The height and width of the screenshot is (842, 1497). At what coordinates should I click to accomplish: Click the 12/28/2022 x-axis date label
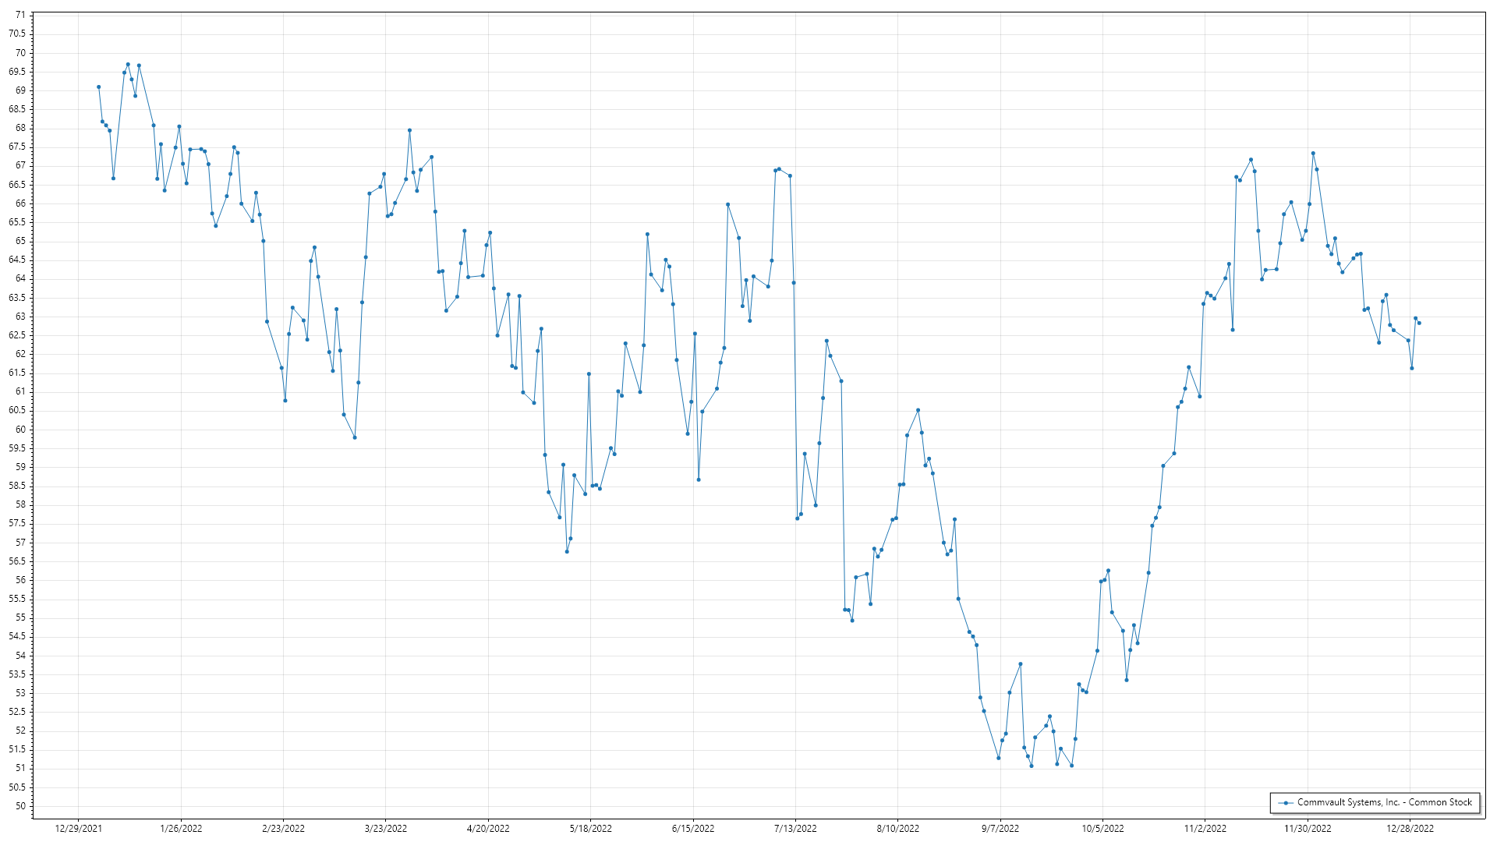(1410, 828)
